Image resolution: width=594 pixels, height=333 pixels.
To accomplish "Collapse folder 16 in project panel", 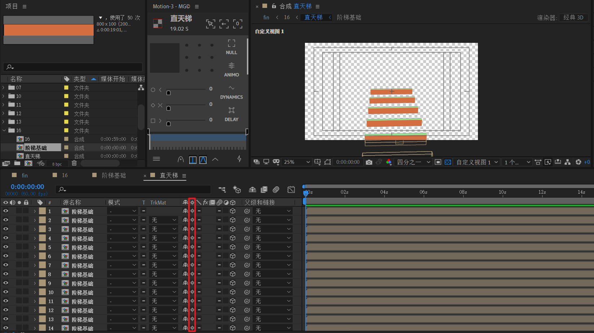I will coord(4,130).
